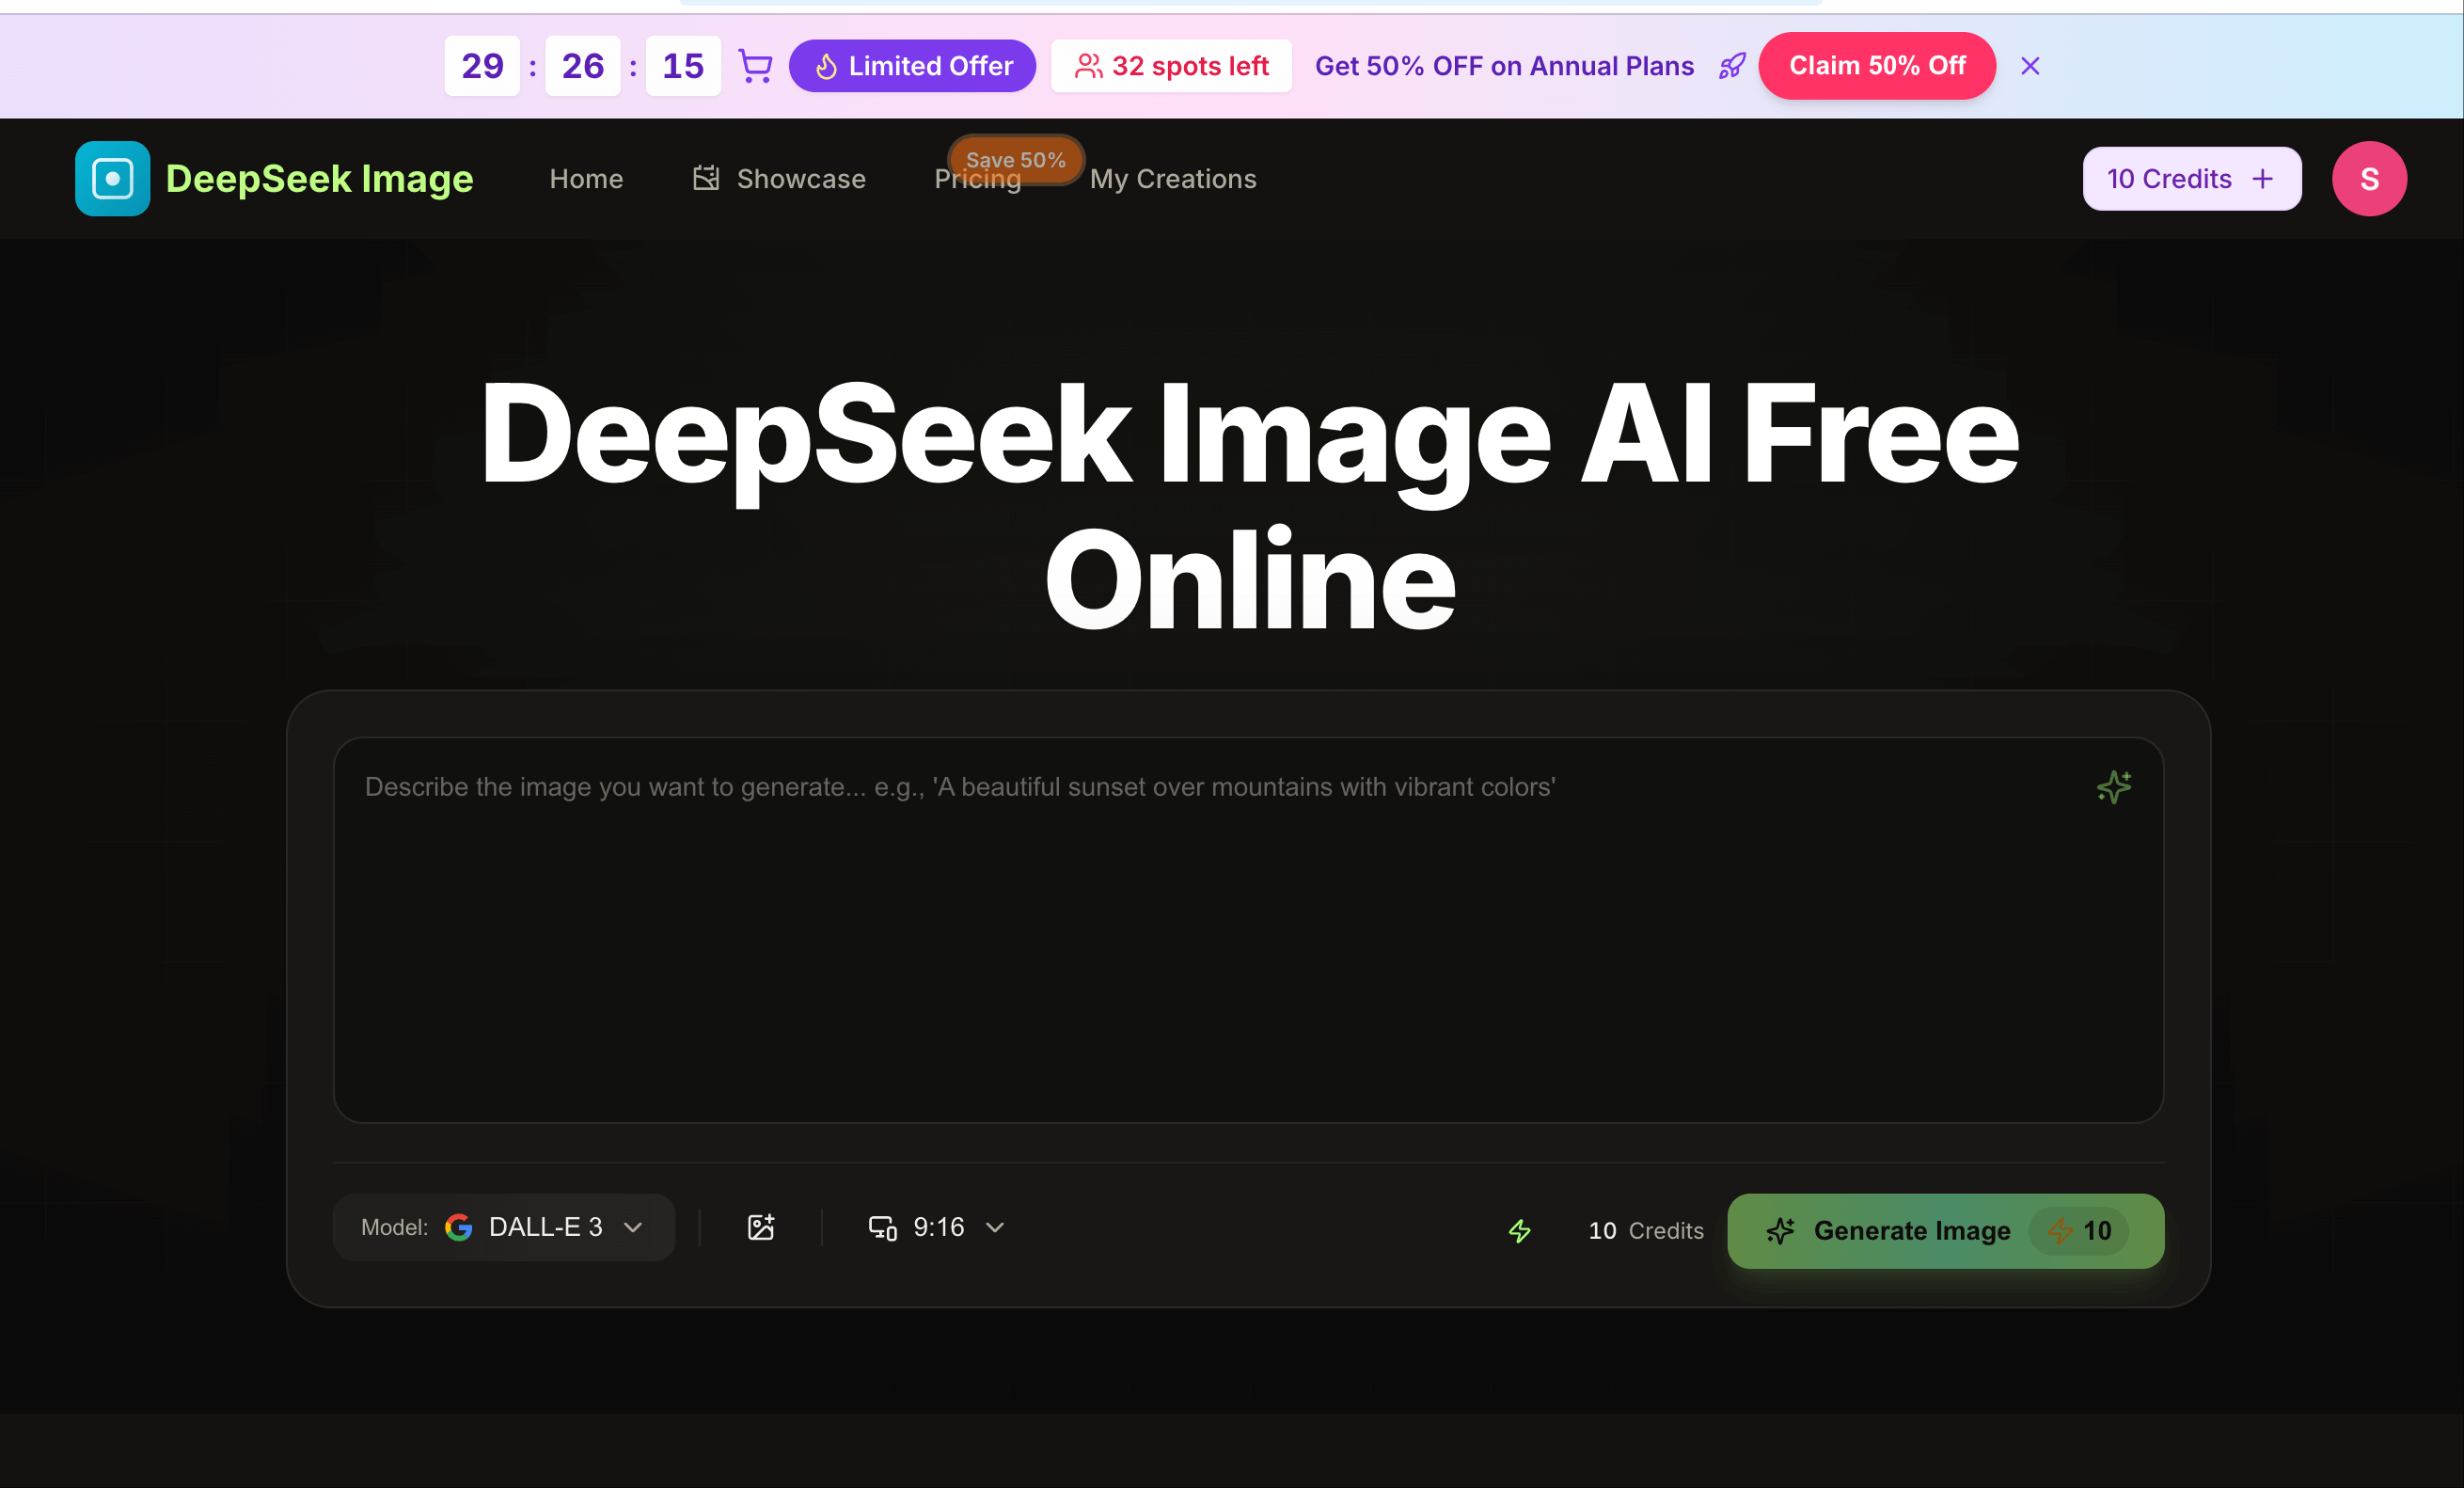Navigate to the Home tab
Viewport: 2464px width, 1488px height.
(586, 178)
